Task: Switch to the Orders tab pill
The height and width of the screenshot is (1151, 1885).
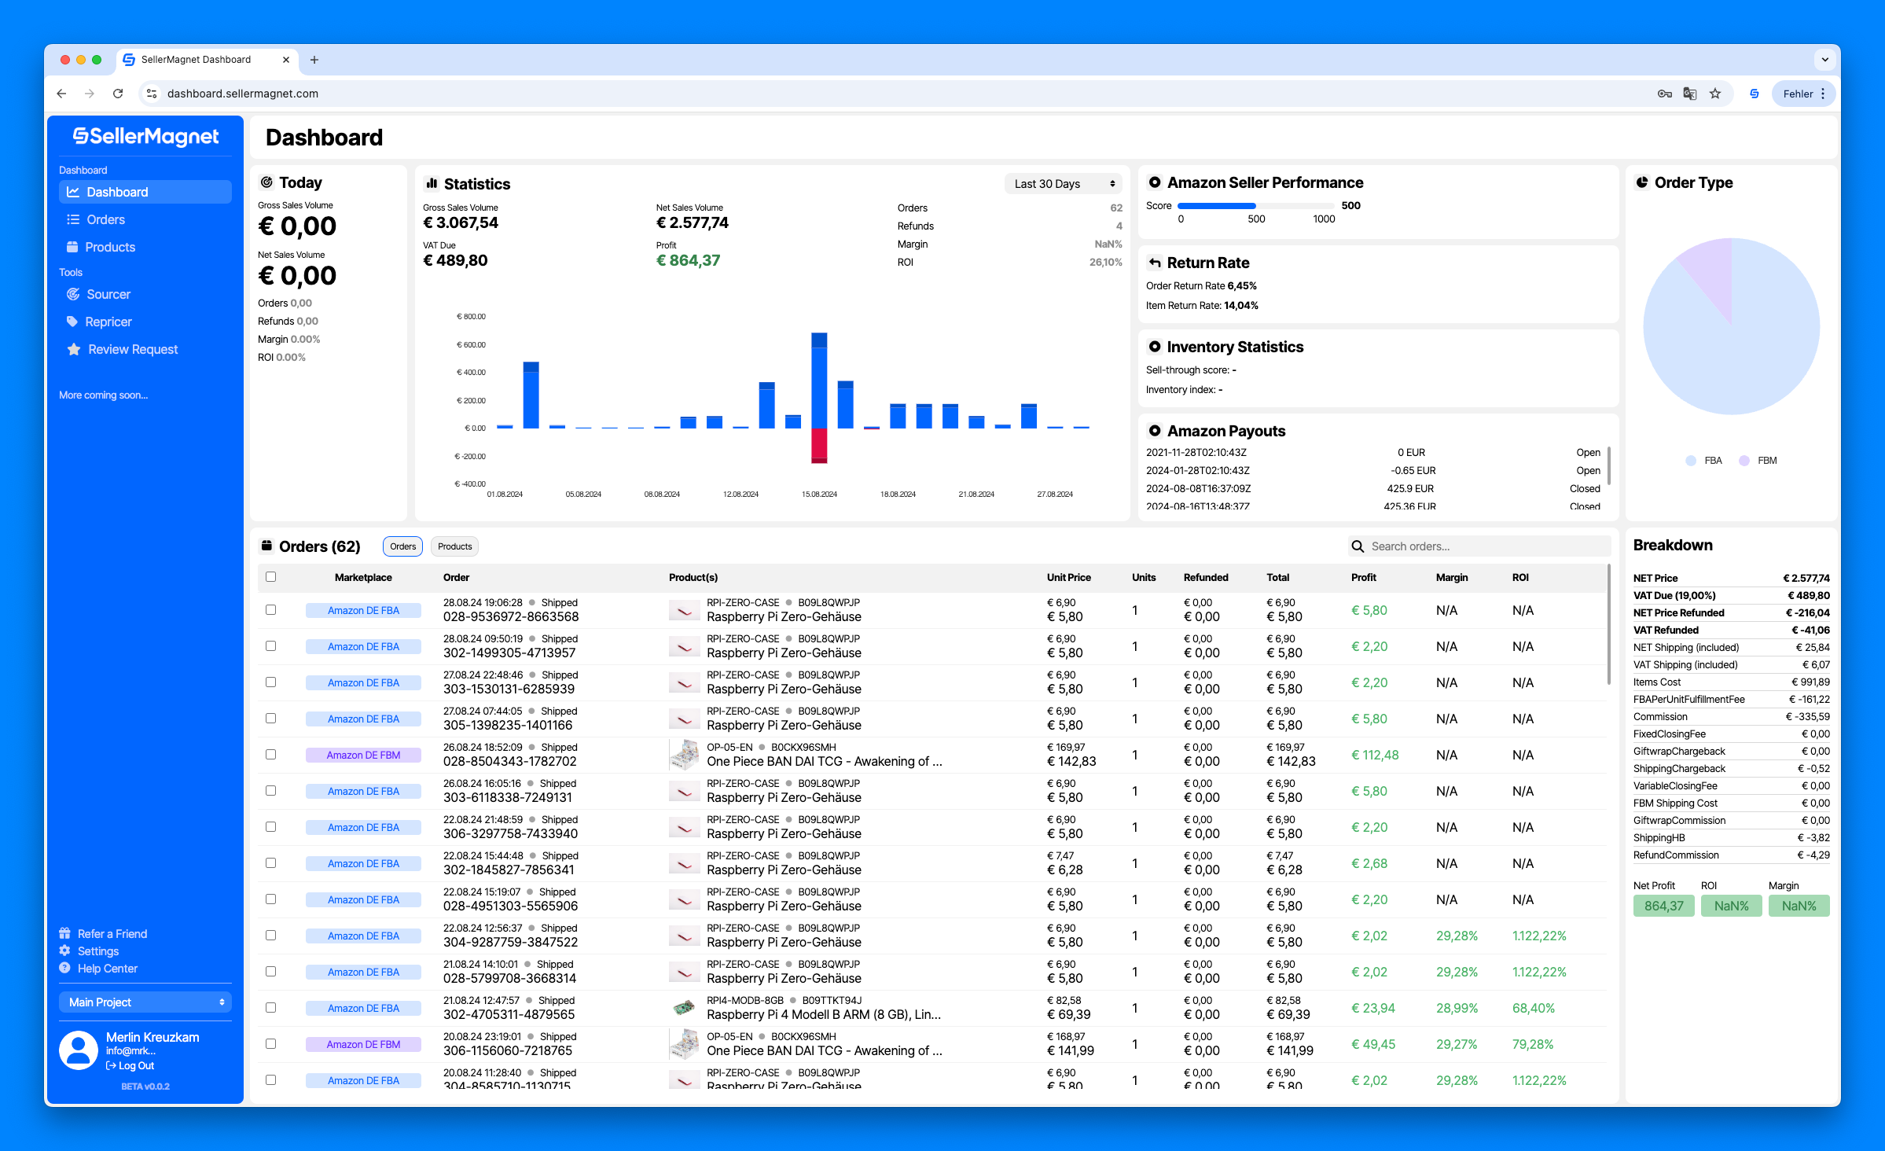Action: 403,546
